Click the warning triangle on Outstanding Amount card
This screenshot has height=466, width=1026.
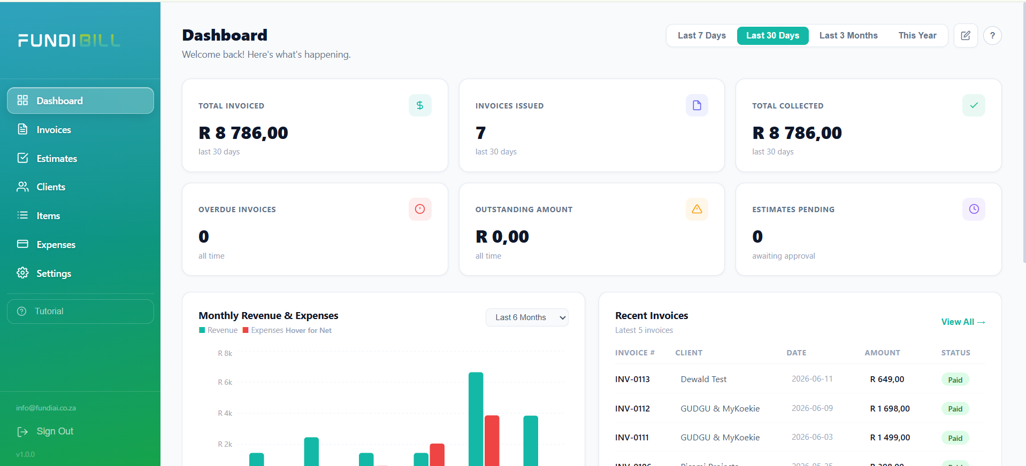(x=696, y=209)
